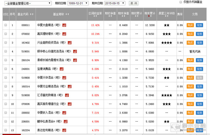Click disabled 定投 for 华夏兴华混合

tap(199, 78)
